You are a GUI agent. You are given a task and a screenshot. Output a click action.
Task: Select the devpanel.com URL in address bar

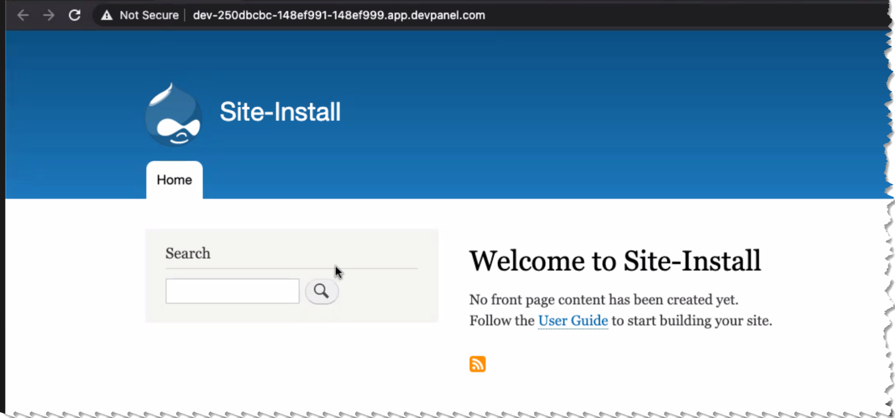(338, 15)
